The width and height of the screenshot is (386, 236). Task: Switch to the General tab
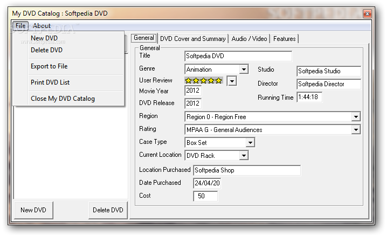pyautogui.click(x=144, y=38)
